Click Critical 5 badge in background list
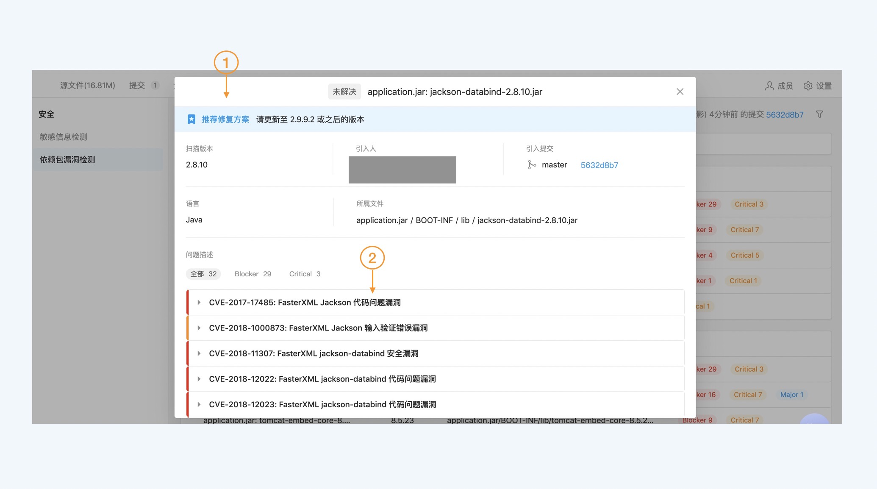Image resolution: width=877 pixels, height=489 pixels. tap(745, 255)
